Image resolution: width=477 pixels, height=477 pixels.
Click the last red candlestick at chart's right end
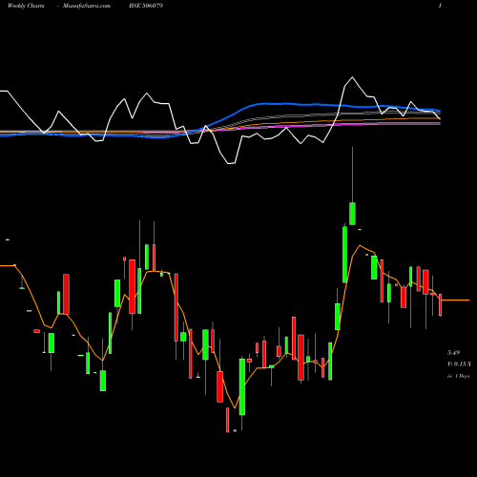441,304
